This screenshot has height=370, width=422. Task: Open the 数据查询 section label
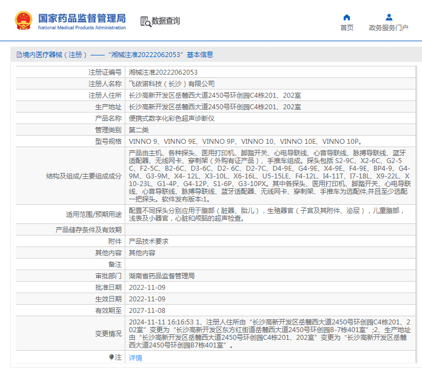[166, 21]
